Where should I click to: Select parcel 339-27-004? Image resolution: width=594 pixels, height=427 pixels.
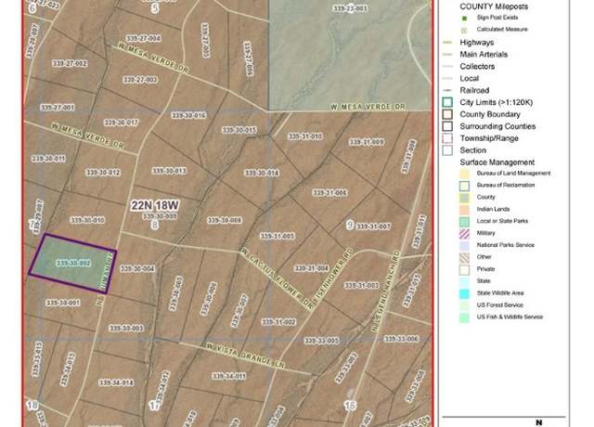(143, 38)
